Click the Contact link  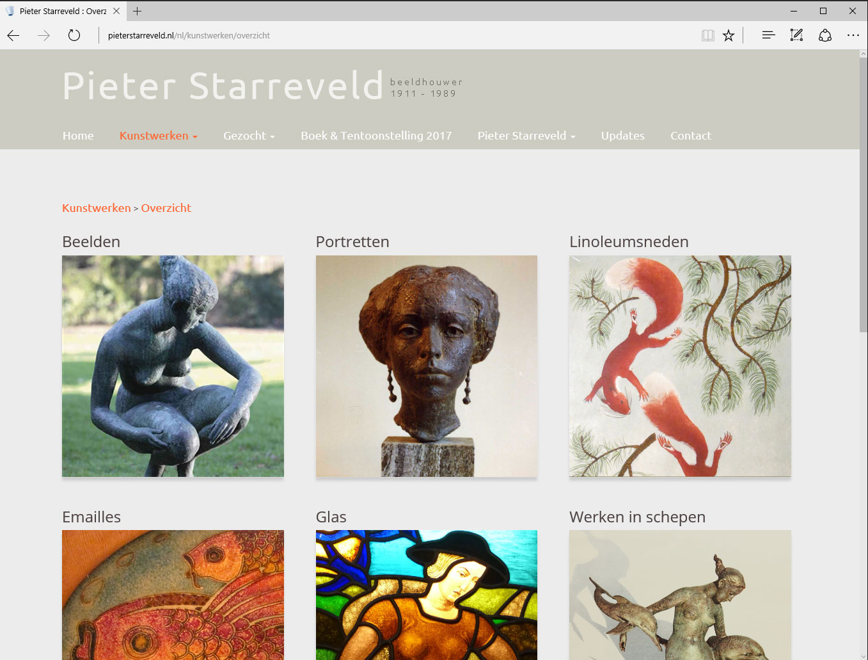click(690, 136)
